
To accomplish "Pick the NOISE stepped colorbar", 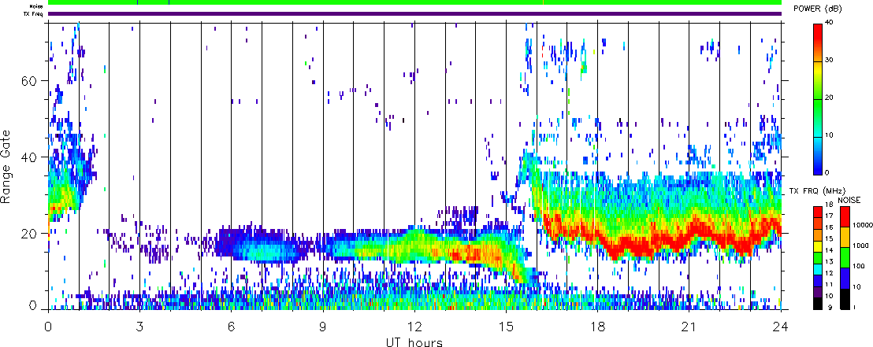I will pyautogui.click(x=845, y=258).
